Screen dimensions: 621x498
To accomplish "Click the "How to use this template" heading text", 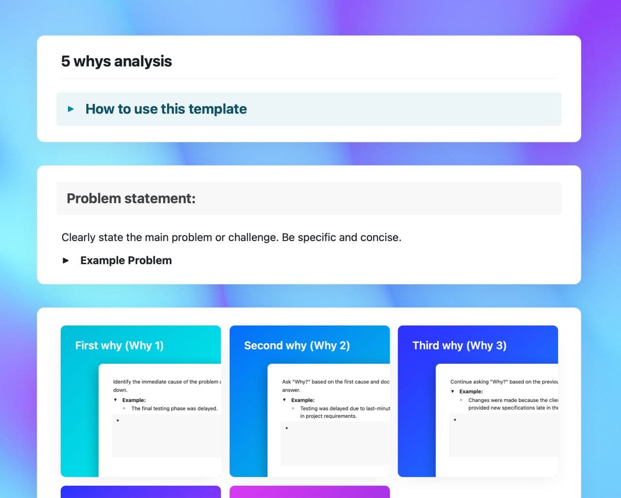I will [166, 109].
